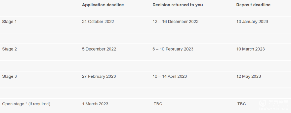Click the Deposit deadline column header

pos(253,5)
